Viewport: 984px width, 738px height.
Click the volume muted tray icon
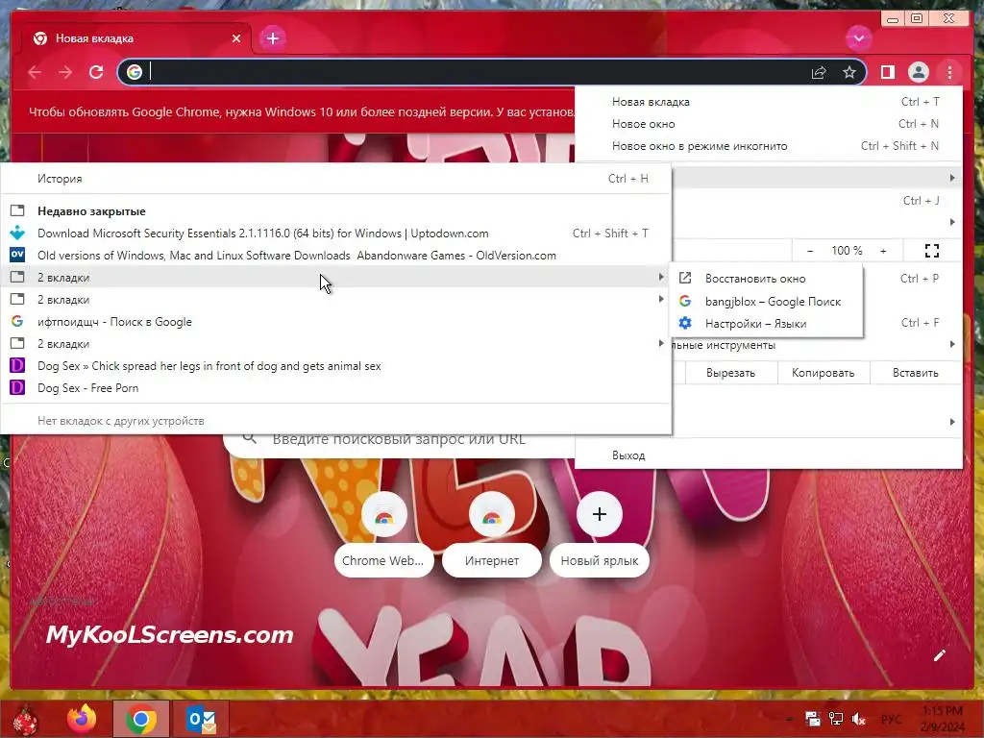click(x=858, y=719)
